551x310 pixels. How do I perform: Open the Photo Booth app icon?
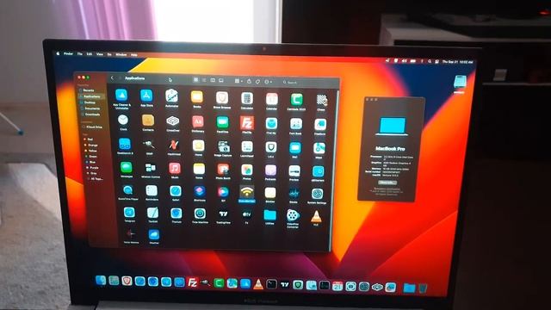click(223, 170)
